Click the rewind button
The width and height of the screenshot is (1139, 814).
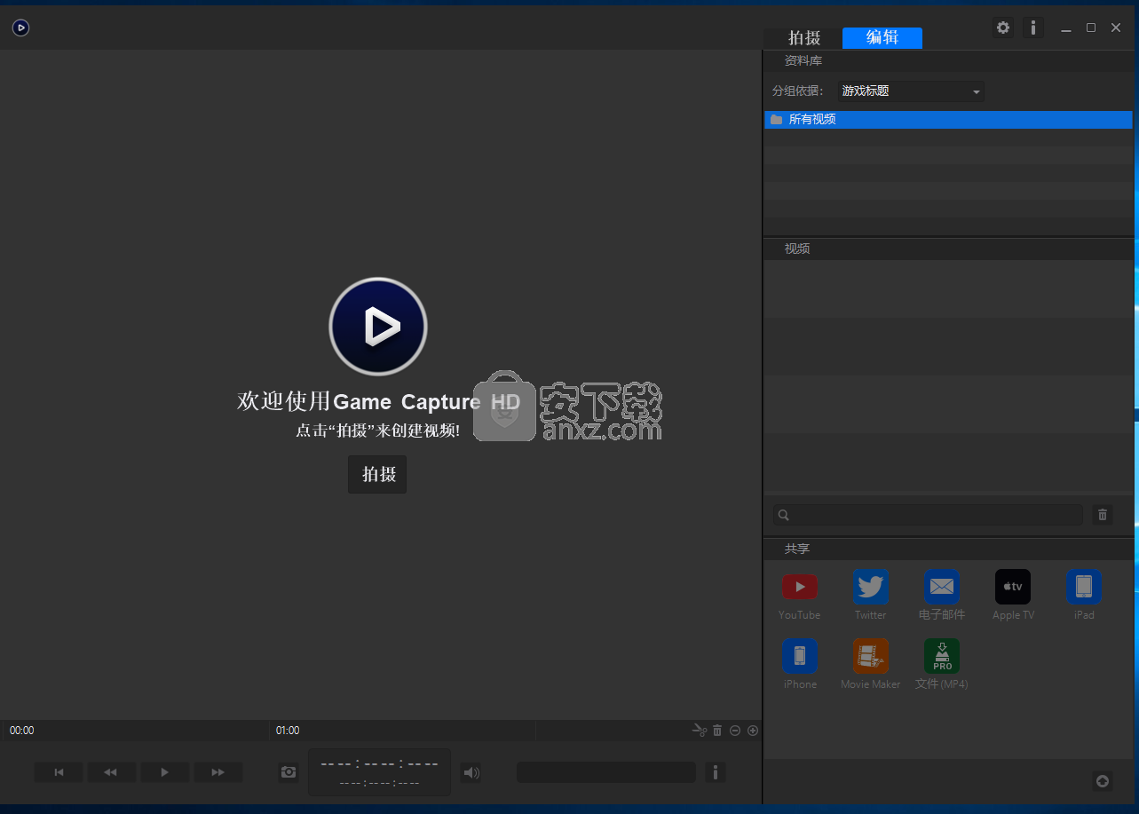click(112, 772)
